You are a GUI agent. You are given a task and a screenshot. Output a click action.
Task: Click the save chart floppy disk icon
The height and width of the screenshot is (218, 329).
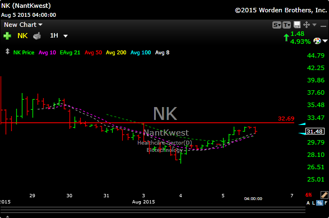click(297, 25)
